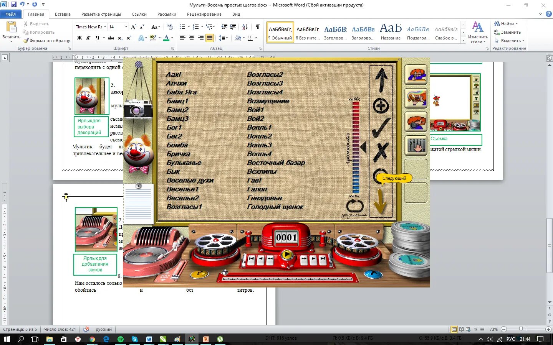Open the Вставить paste dropdown
Viewport: 553px width, 345px height.
[x=11, y=41]
